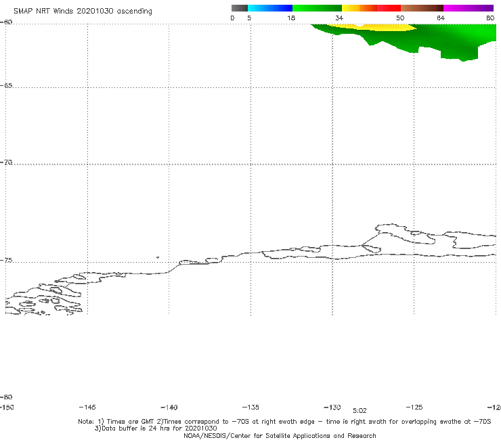Image resolution: width=501 pixels, height=440 pixels.
Task: Click the swath time label '5:02'
Action: click(x=360, y=411)
